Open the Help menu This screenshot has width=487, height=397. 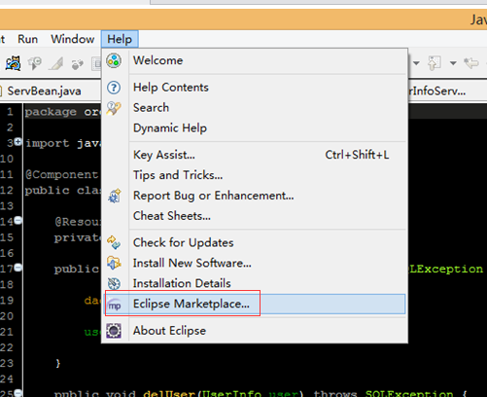click(x=120, y=39)
